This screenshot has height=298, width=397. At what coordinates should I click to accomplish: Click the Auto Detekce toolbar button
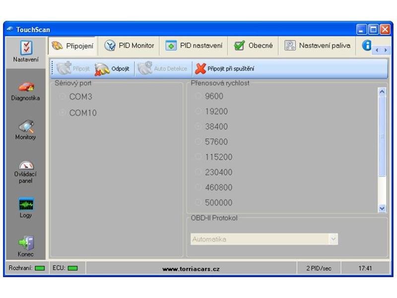tap(163, 69)
